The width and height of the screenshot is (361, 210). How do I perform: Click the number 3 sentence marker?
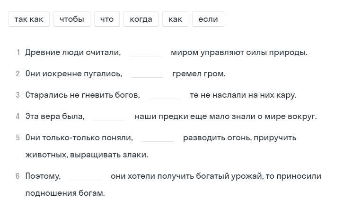pos(18,95)
